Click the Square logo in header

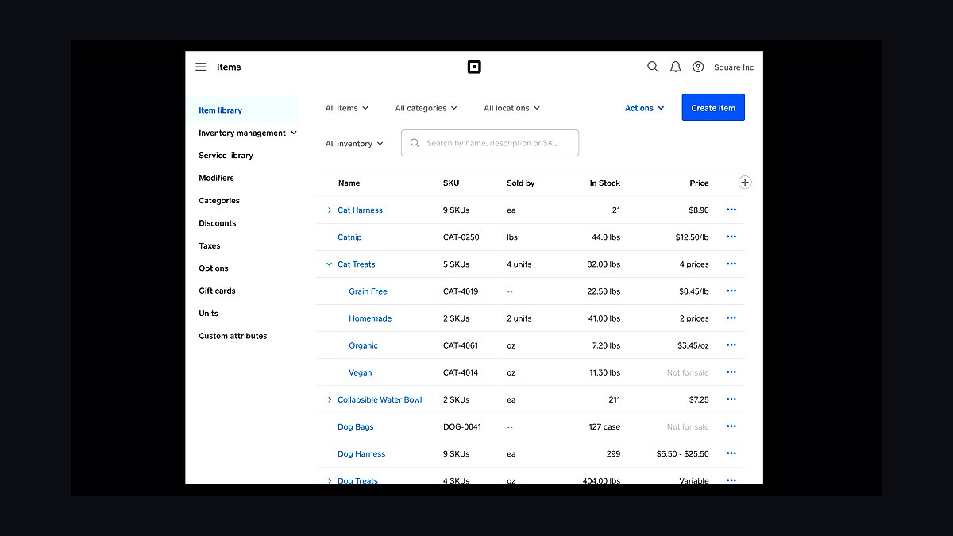474,67
